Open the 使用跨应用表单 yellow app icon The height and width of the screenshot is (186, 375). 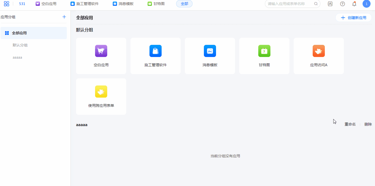click(x=101, y=92)
